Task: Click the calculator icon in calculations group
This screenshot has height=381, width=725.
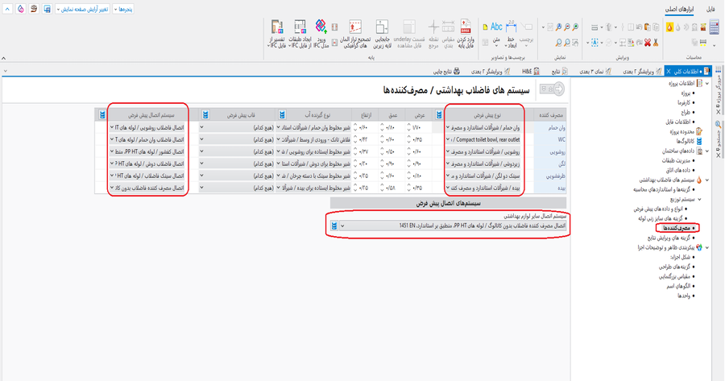Action: coord(714,27)
